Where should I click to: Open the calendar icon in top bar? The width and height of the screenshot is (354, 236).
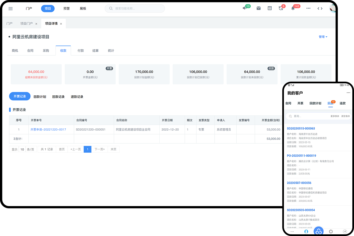coord(270,8)
